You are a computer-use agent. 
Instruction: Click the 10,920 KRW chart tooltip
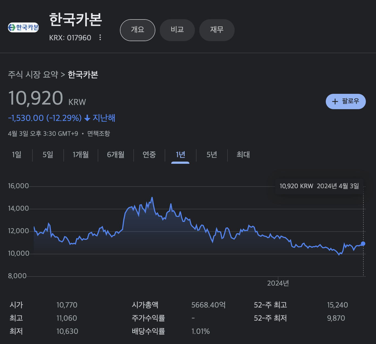tap(319, 186)
